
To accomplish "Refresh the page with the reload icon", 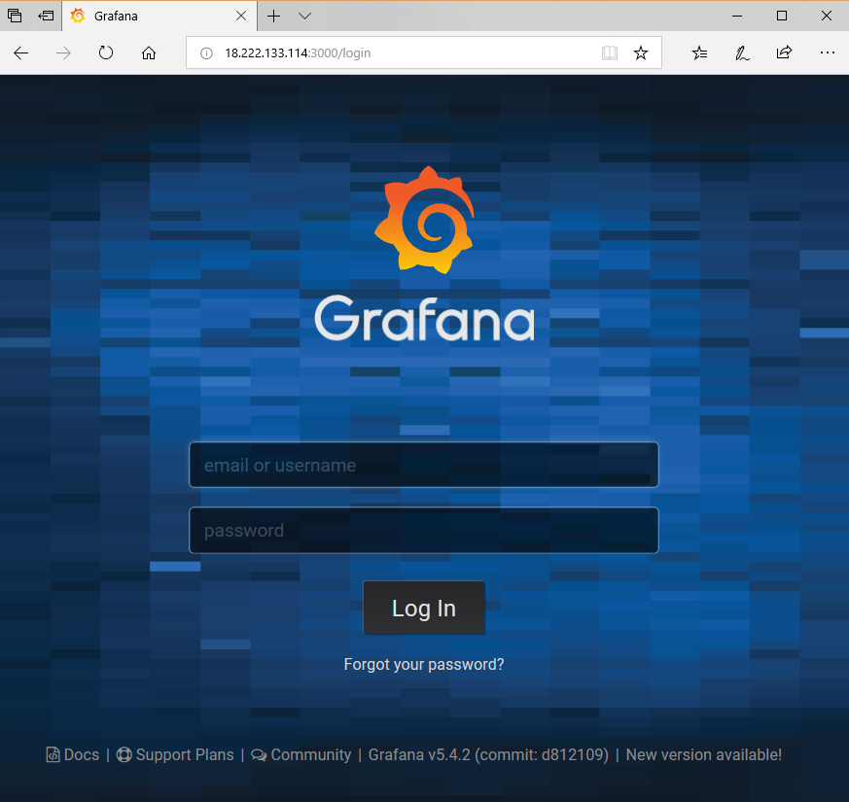I will coord(106,53).
